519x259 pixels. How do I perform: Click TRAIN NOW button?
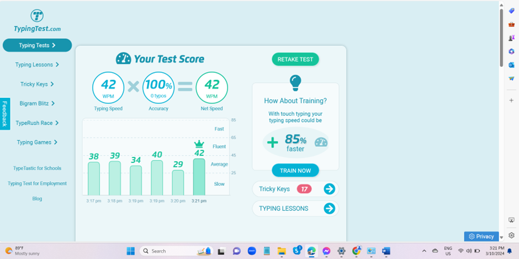point(295,171)
